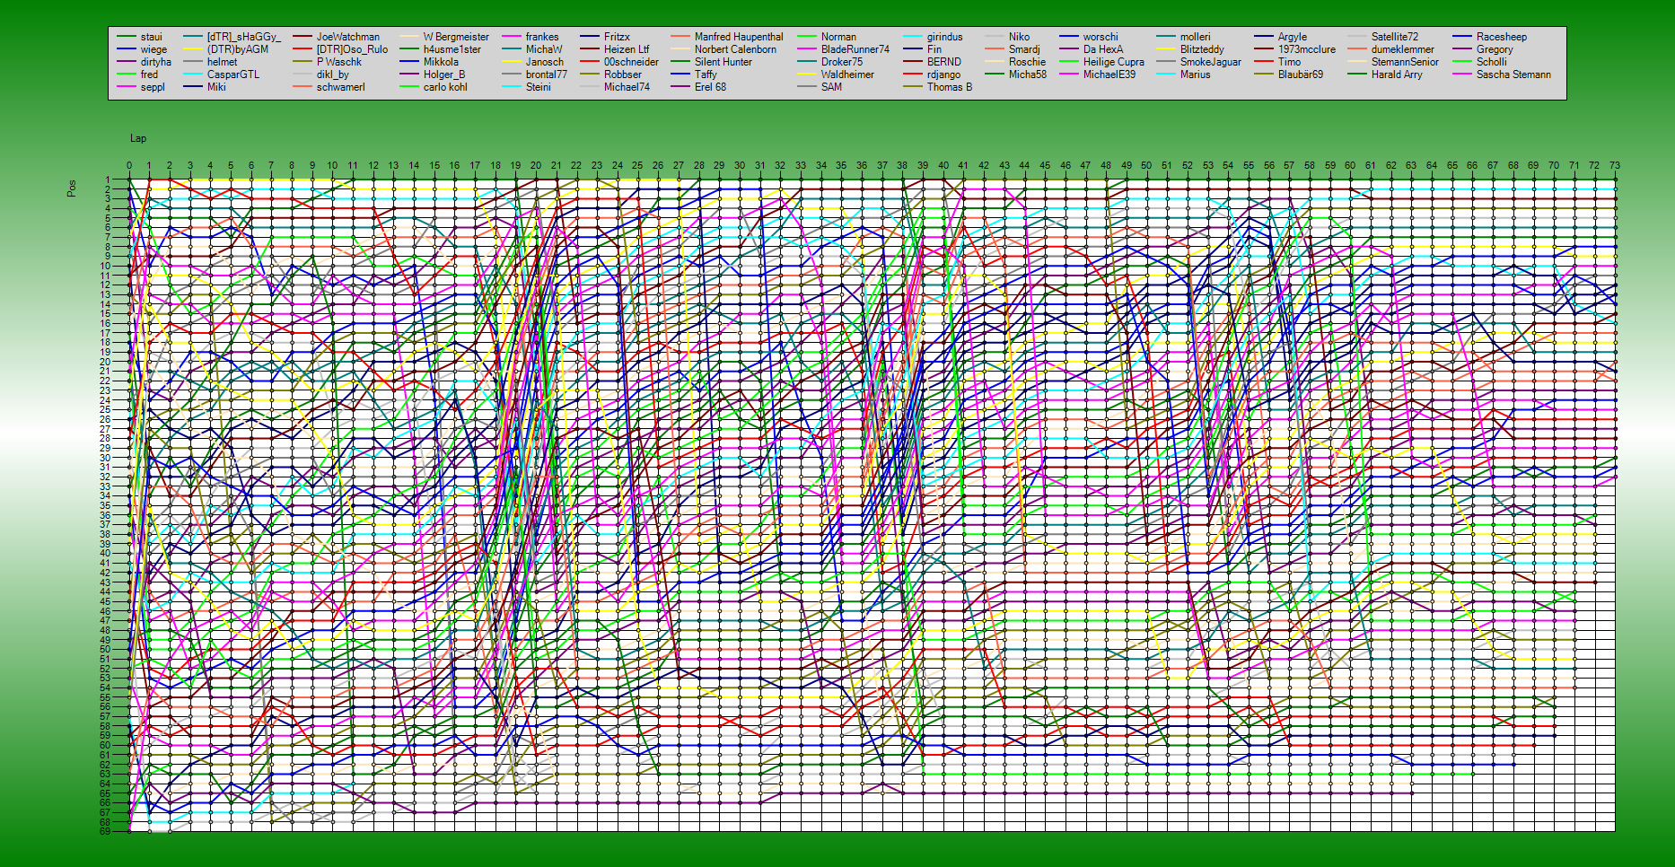Click the 'helmet' legend label
1675x867 pixels.
click(223, 62)
